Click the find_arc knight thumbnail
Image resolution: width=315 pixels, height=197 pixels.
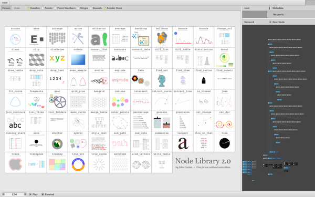(x=162, y=79)
